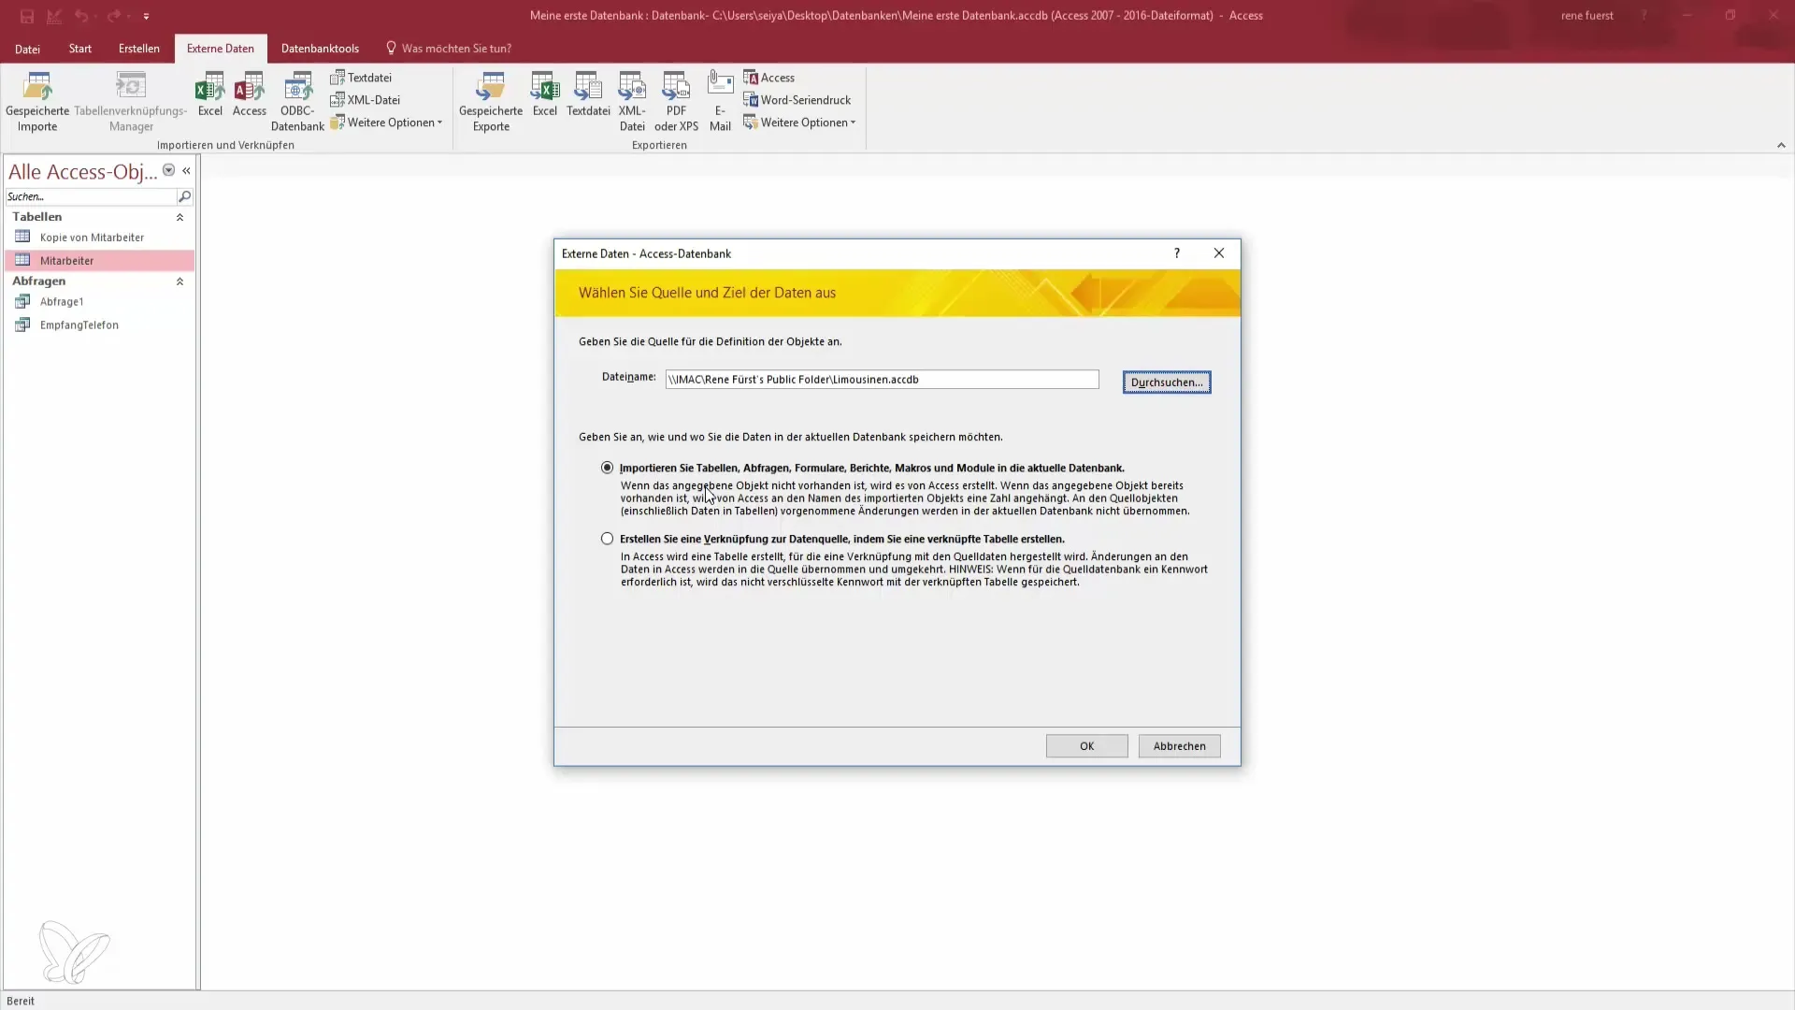The height and width of the screenshot is (1010, 1795).
Task: Open Gespeicherte Exporte
Action: tap(491, 102)
